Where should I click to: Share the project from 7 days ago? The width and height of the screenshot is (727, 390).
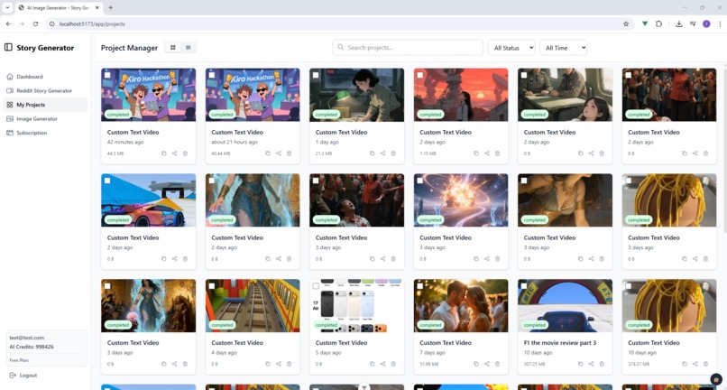(x=487, y=364)
